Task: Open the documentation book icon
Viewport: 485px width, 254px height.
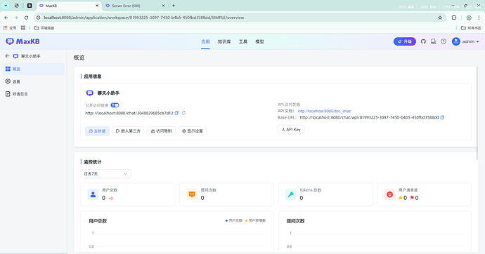Action: coord(434,41)
